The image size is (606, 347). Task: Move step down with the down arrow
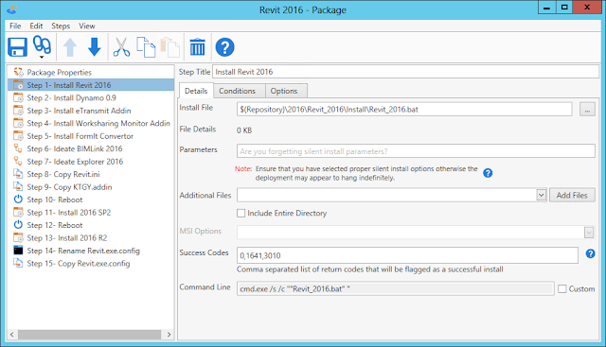coord(95,47)
